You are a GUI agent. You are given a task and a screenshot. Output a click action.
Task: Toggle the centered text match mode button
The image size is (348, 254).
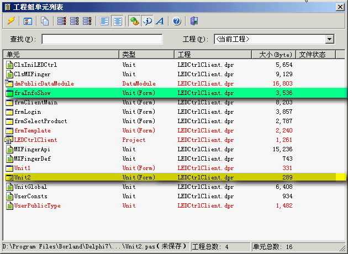tap(117, 21)
